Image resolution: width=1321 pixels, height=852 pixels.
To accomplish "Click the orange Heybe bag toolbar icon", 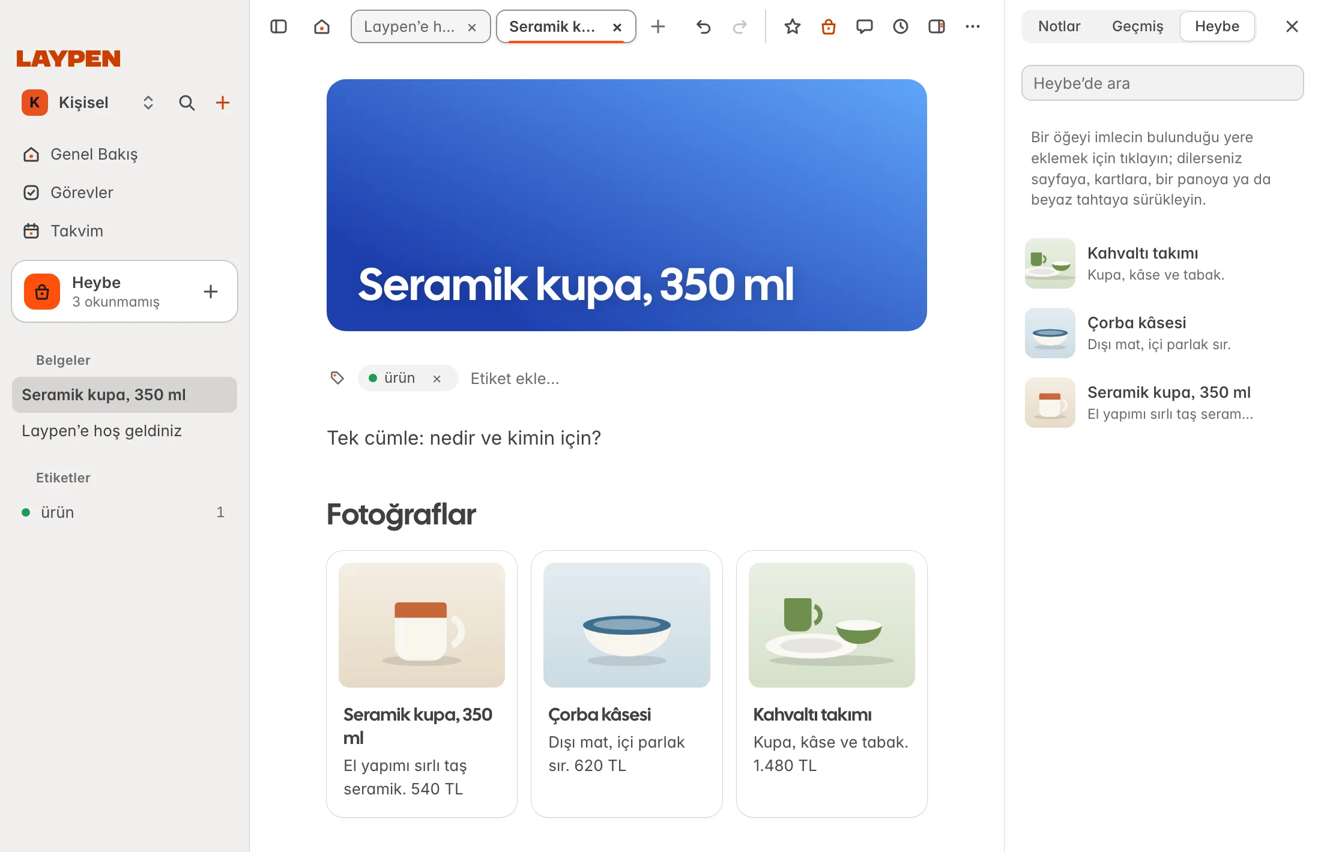I will (x=829, y=26).
